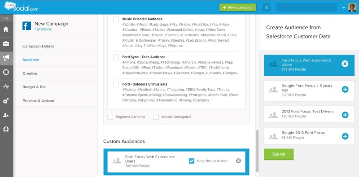
Task: Select the megaphone campaigns icon
Action: click(6, 58)
